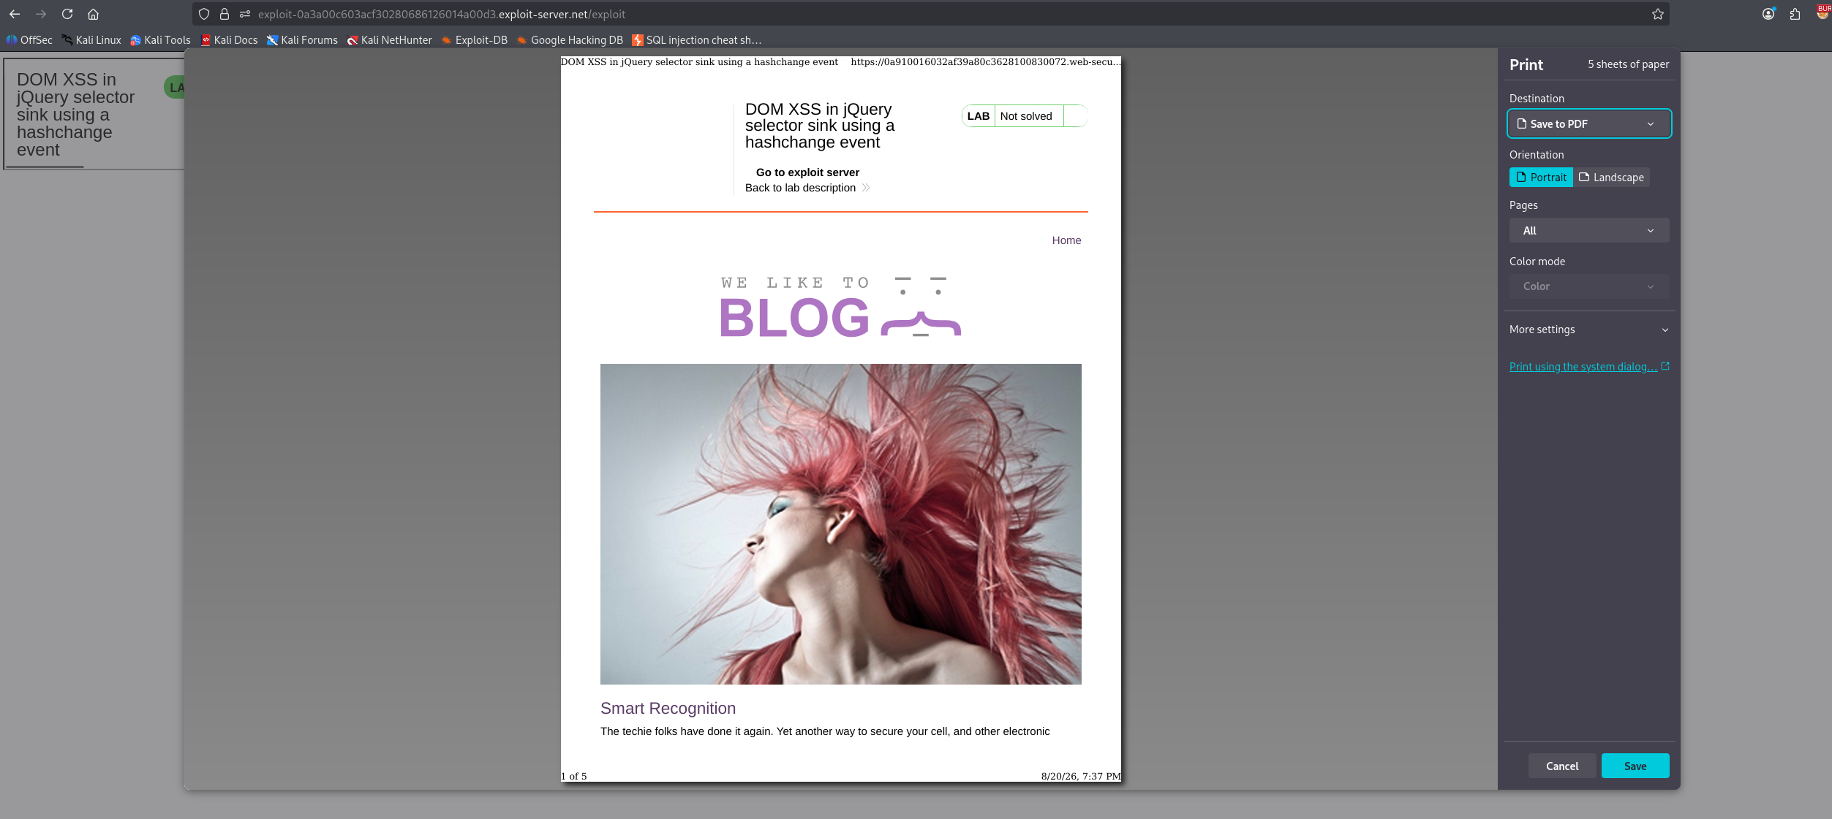
Task: Open the Exploit-DB bookmark
Action: click(x=474, y=40)
